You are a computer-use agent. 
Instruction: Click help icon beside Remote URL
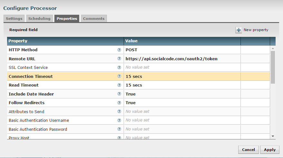(x=119, y=59)
